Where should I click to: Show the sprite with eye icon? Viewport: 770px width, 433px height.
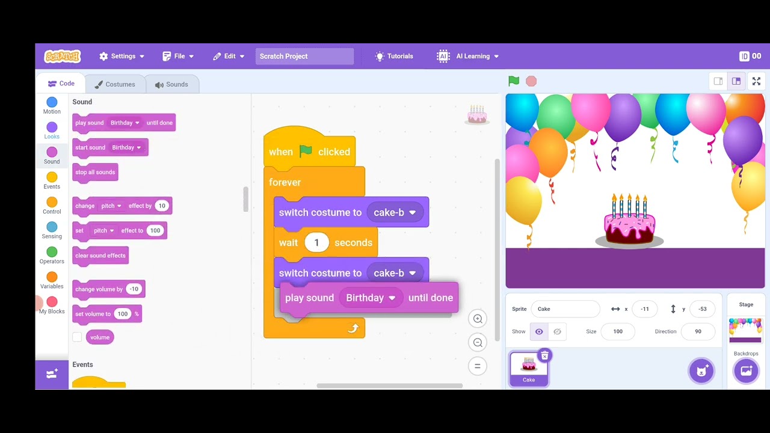[539, 331]
